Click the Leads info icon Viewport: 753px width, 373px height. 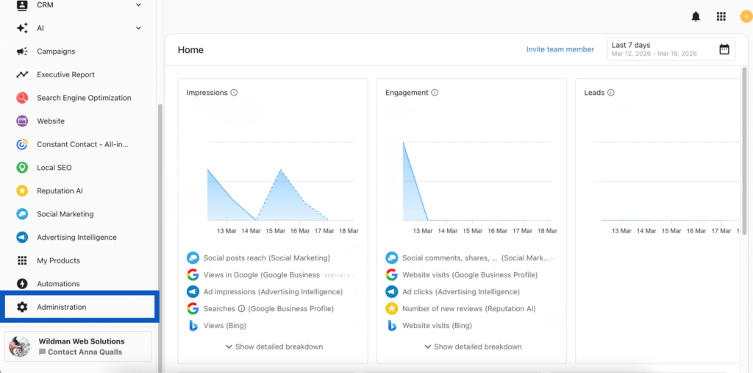tap(611, 93)
